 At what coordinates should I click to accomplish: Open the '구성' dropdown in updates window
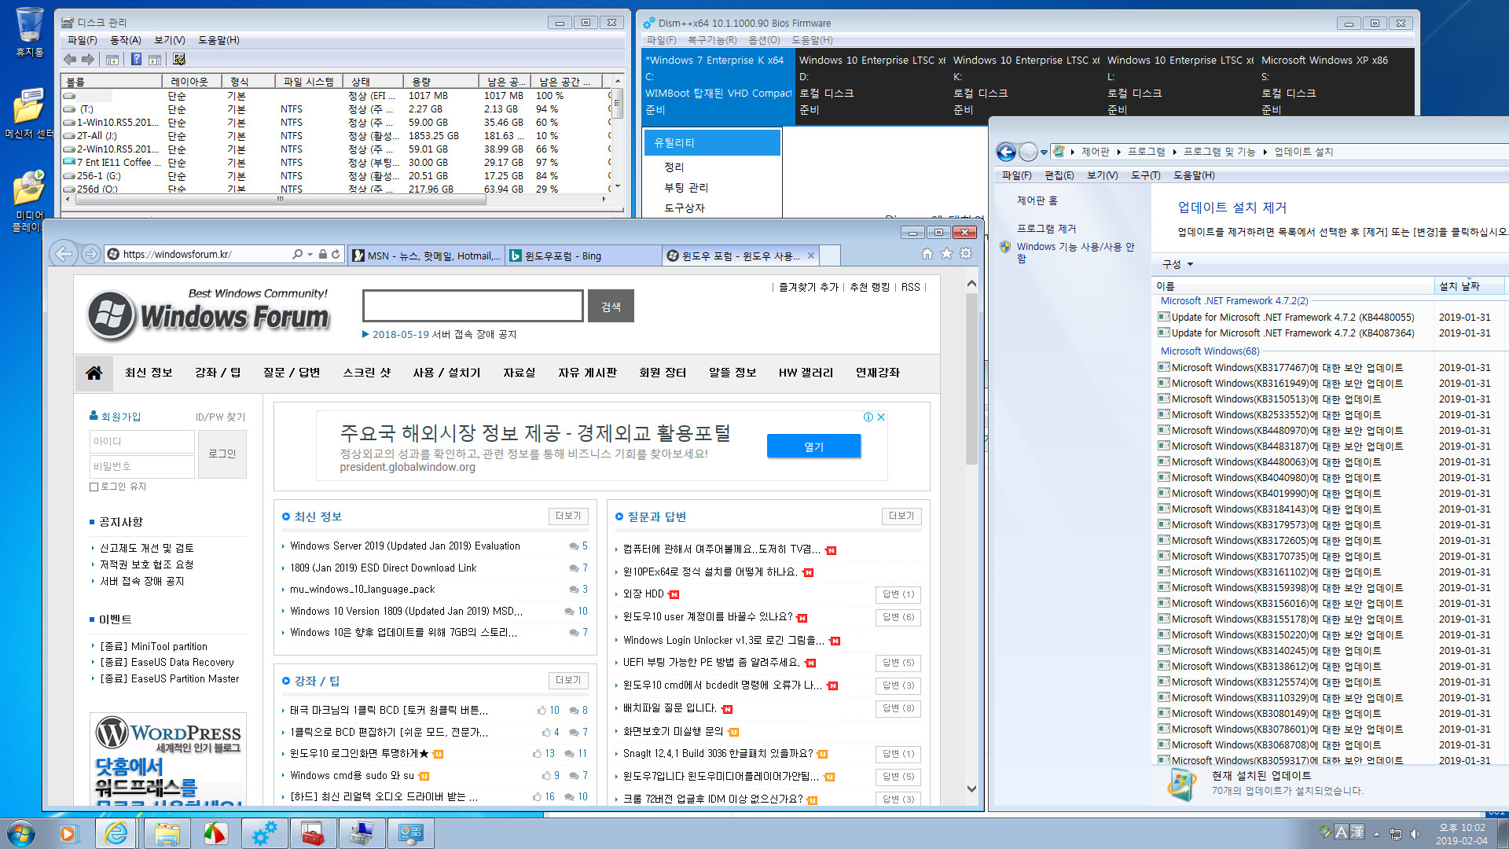click(x=1177, y=265)
